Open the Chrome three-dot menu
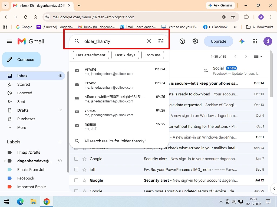Viewport: 277px width, 207px height. tap(271, 17)
